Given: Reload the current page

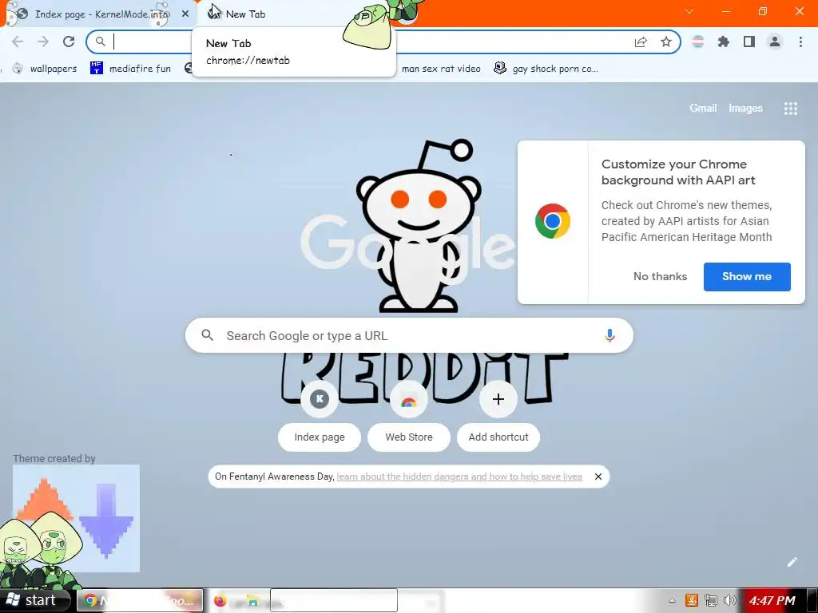Looking at the screenshot, I should pos(69,42).
